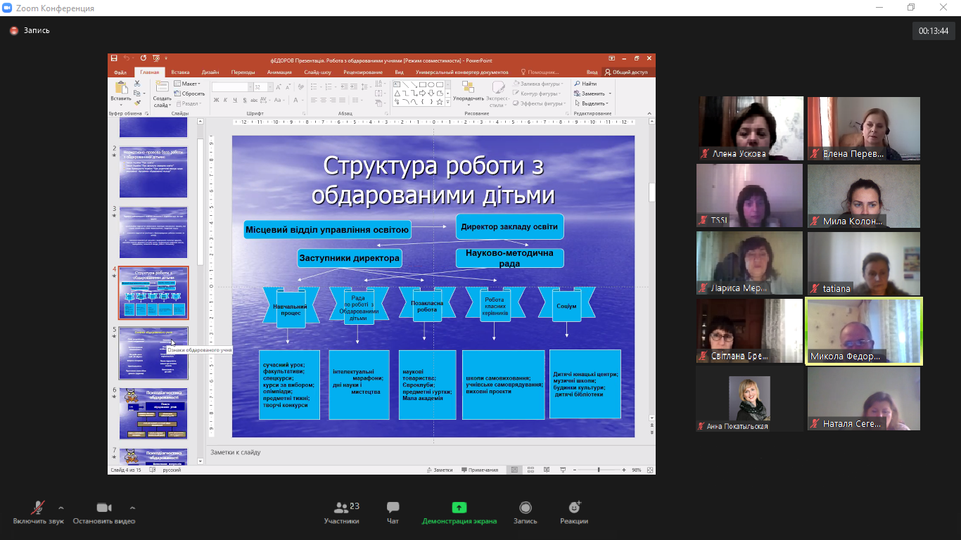The height and width of the screenshot is (540, 961).
Task: Open the Reactions menu in Zoom
Action: click(x=574, y=513)
